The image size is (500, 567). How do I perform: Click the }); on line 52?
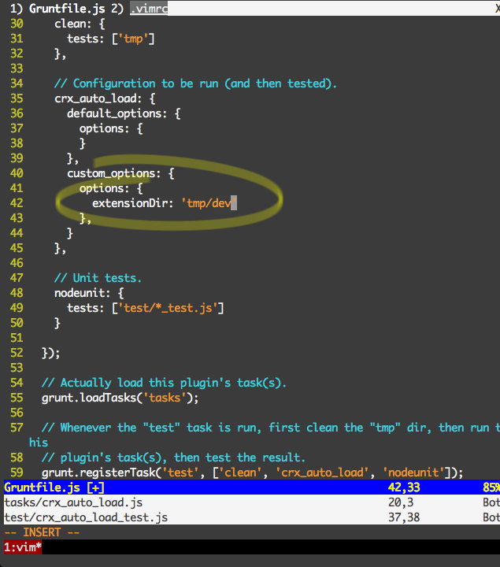51,353
